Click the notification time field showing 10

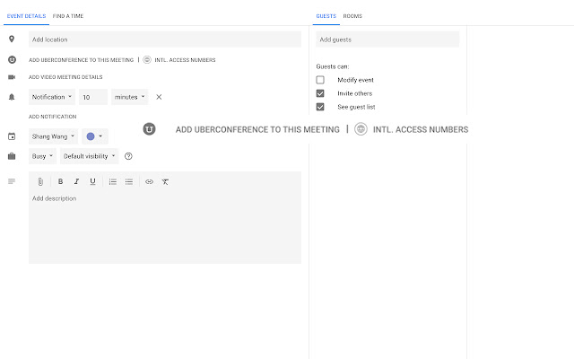pos(93,97)
